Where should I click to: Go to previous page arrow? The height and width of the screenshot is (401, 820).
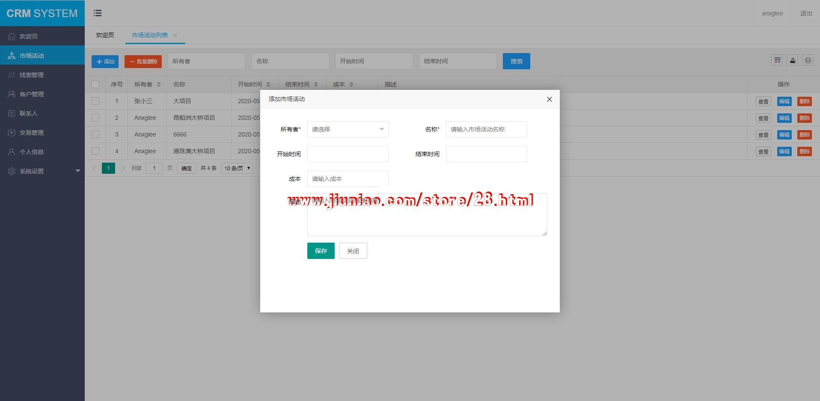[x=94, y=168]
